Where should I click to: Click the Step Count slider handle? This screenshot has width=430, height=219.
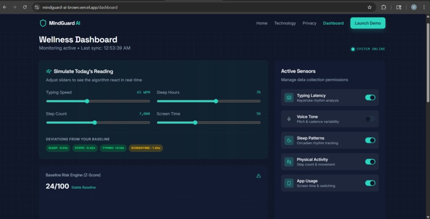pyautogui.click(x=94, y=123)
